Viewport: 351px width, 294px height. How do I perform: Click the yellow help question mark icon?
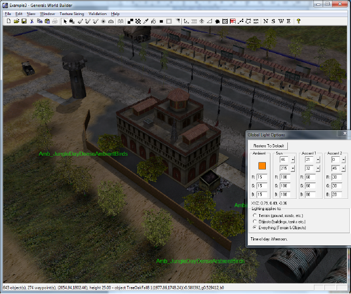point(298,21)
